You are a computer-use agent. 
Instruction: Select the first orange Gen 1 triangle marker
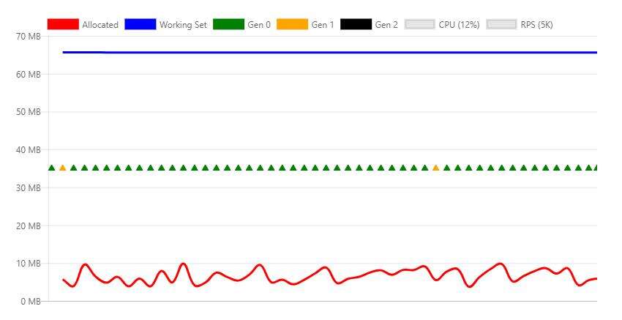click(63, 168)
